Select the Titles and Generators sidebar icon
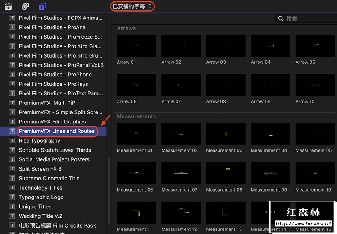 tap(42, 6)
